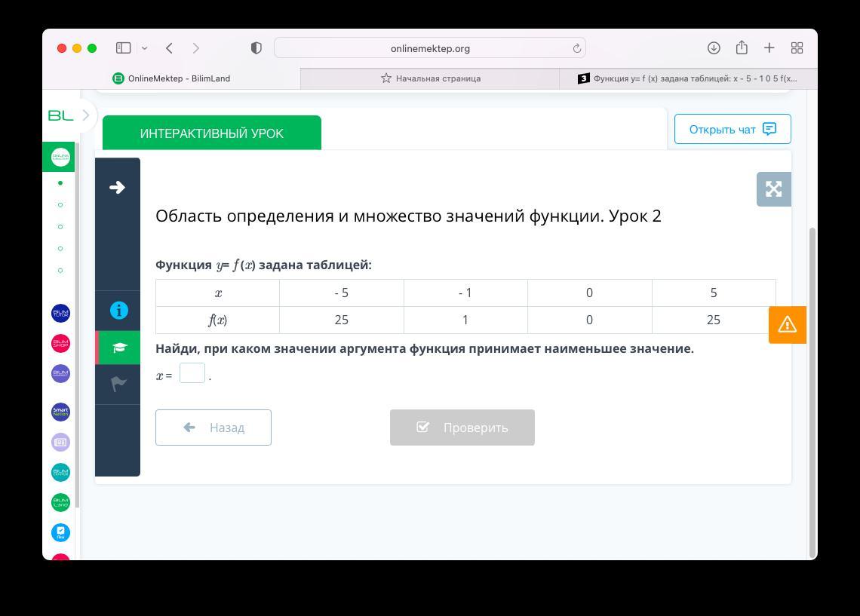Add new tab with plus icon
This screenshot has height=616, width=860.
click(x=769, y=48)
